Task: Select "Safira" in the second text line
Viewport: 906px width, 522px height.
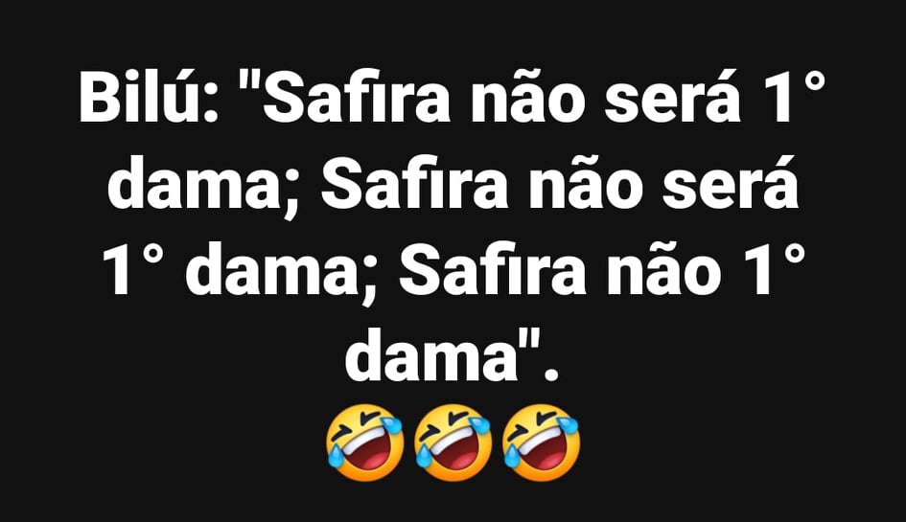Action: point(415,185)
